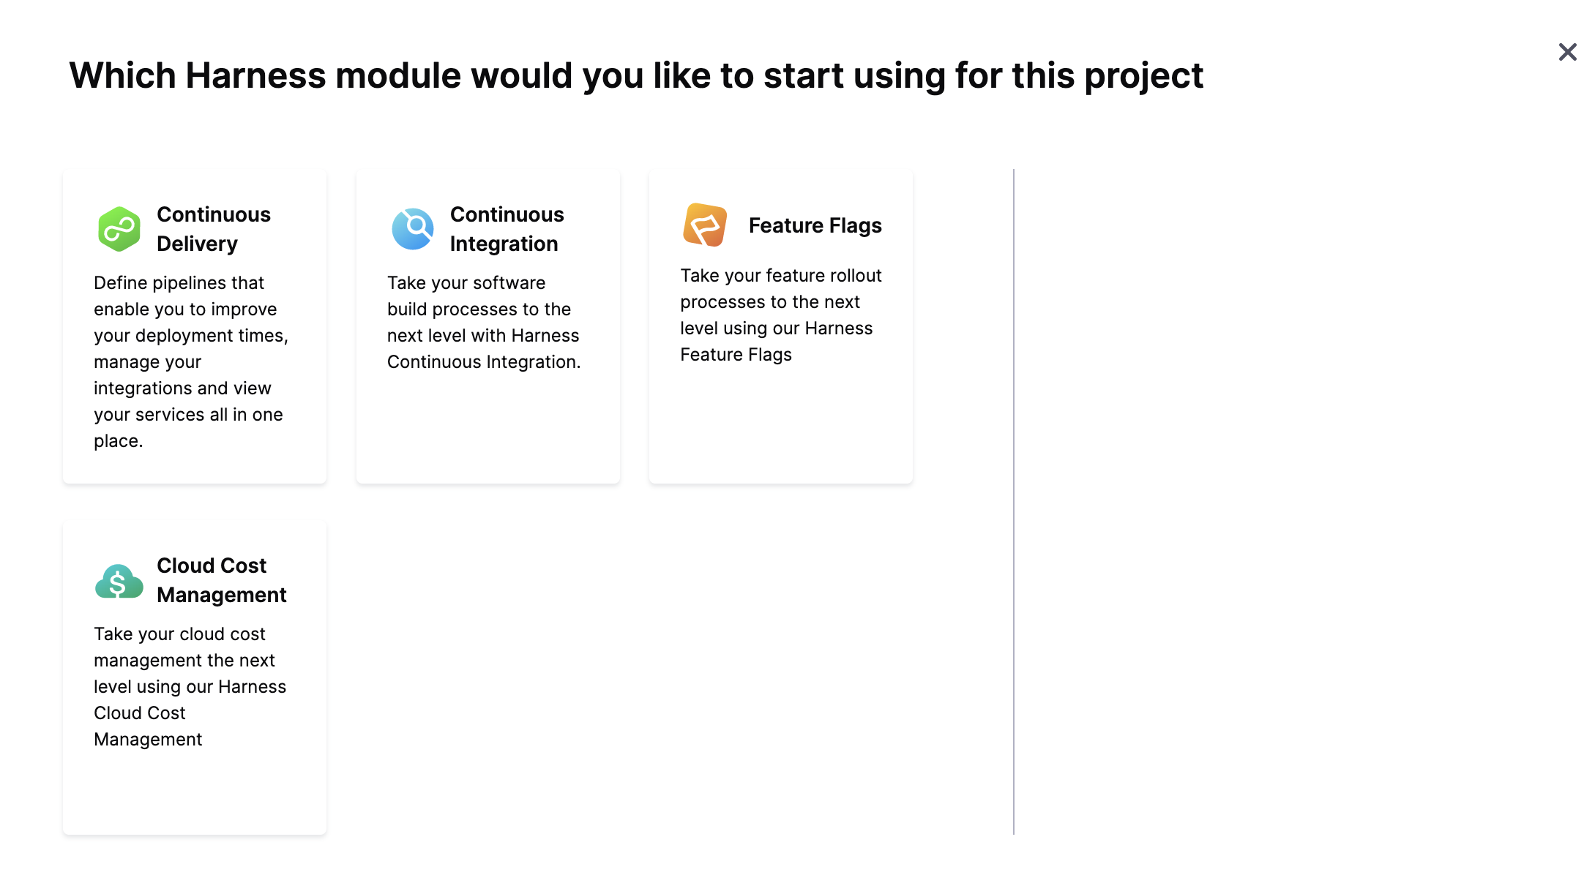Click the green Continuous Delivery infinity icon
This screenshot has width=1595, height=894.
click(x=119, y=229)
